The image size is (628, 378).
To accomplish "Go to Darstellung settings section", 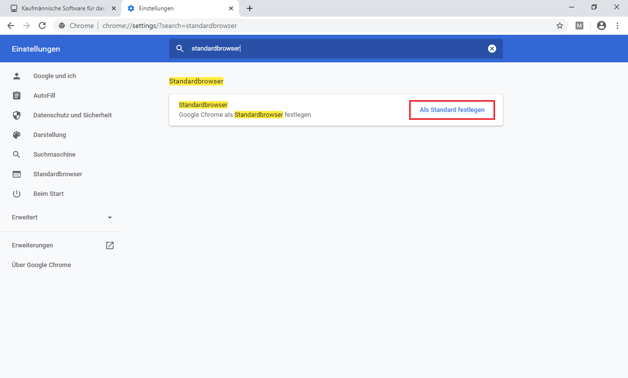I will pyautogui.click(x=50, y=135).
